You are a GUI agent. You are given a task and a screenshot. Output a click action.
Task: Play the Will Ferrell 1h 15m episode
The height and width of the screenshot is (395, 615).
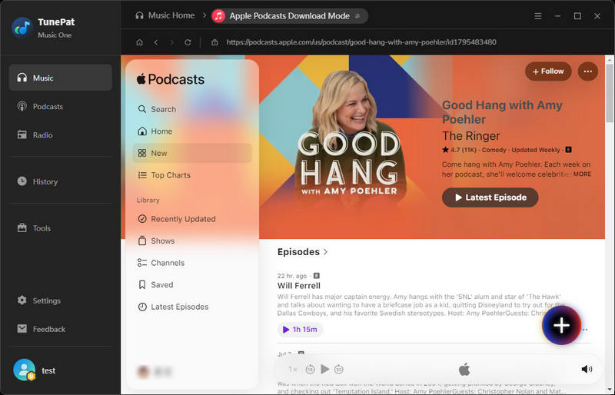coord(300,330)
